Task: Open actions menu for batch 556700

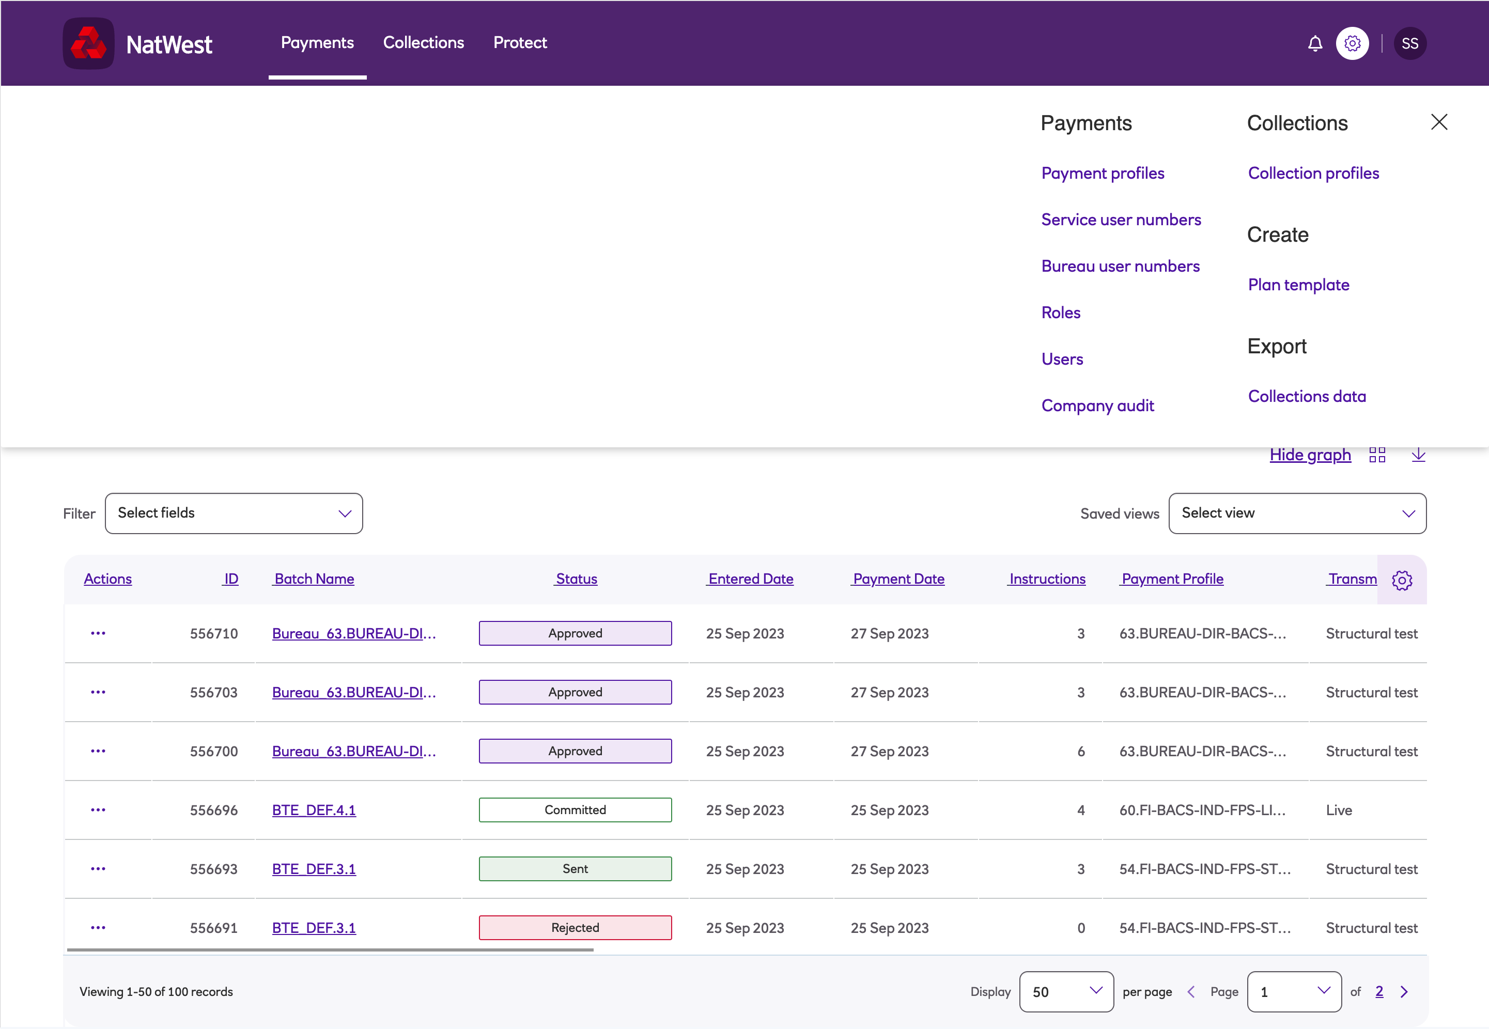Action: click(98, 751)
